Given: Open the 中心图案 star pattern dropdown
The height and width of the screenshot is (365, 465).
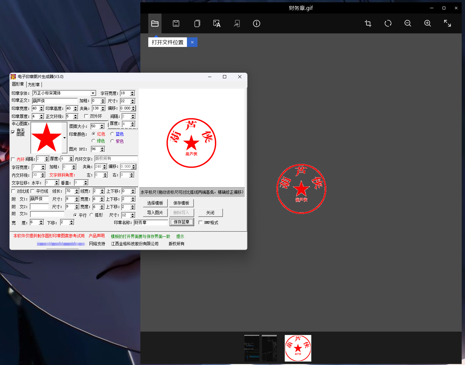Looking at the screenshot, I should click(64, 138).
